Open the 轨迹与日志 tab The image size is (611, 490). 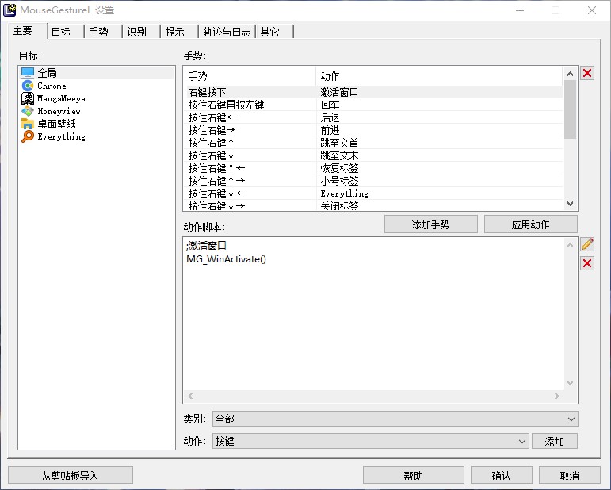[x=227, y=32]
